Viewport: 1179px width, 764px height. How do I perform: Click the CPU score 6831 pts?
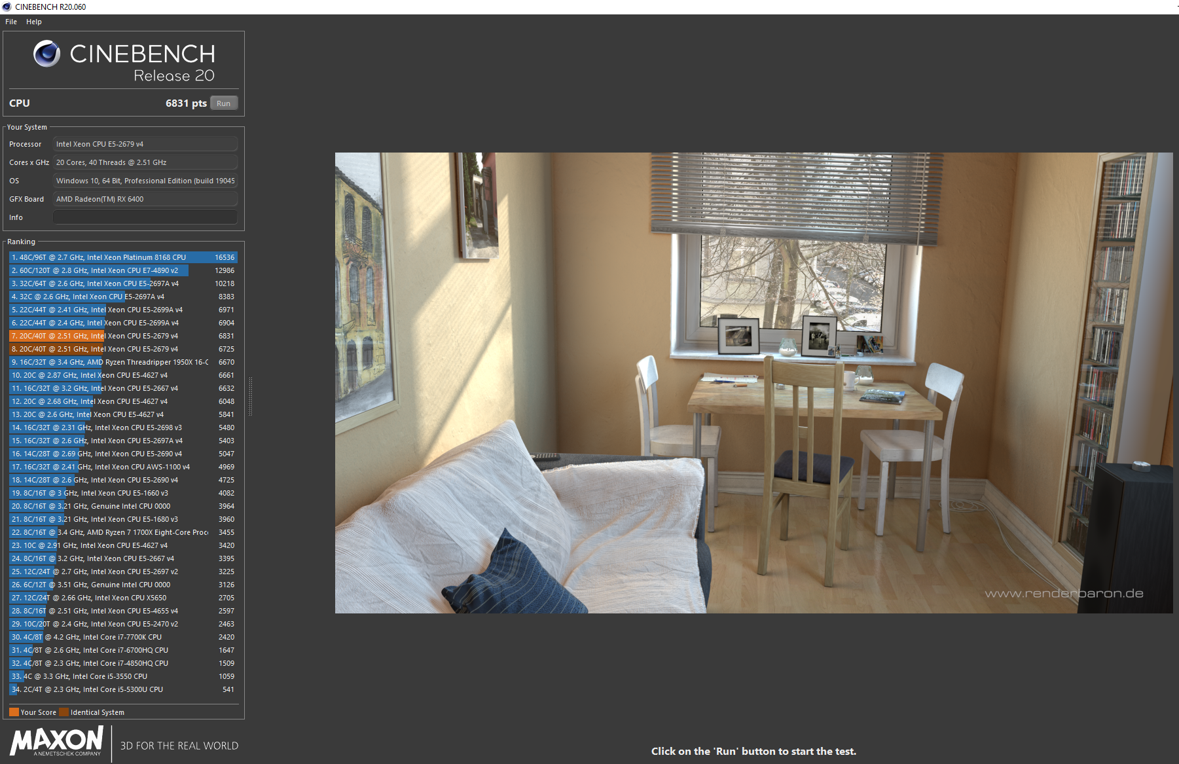pyautogui.click(x=186, y=103)
